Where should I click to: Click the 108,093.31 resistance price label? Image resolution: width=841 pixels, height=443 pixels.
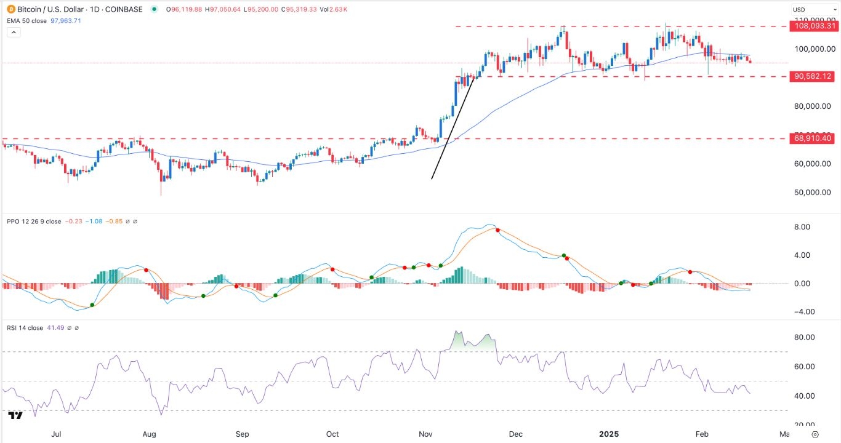[x=813, y=26]
